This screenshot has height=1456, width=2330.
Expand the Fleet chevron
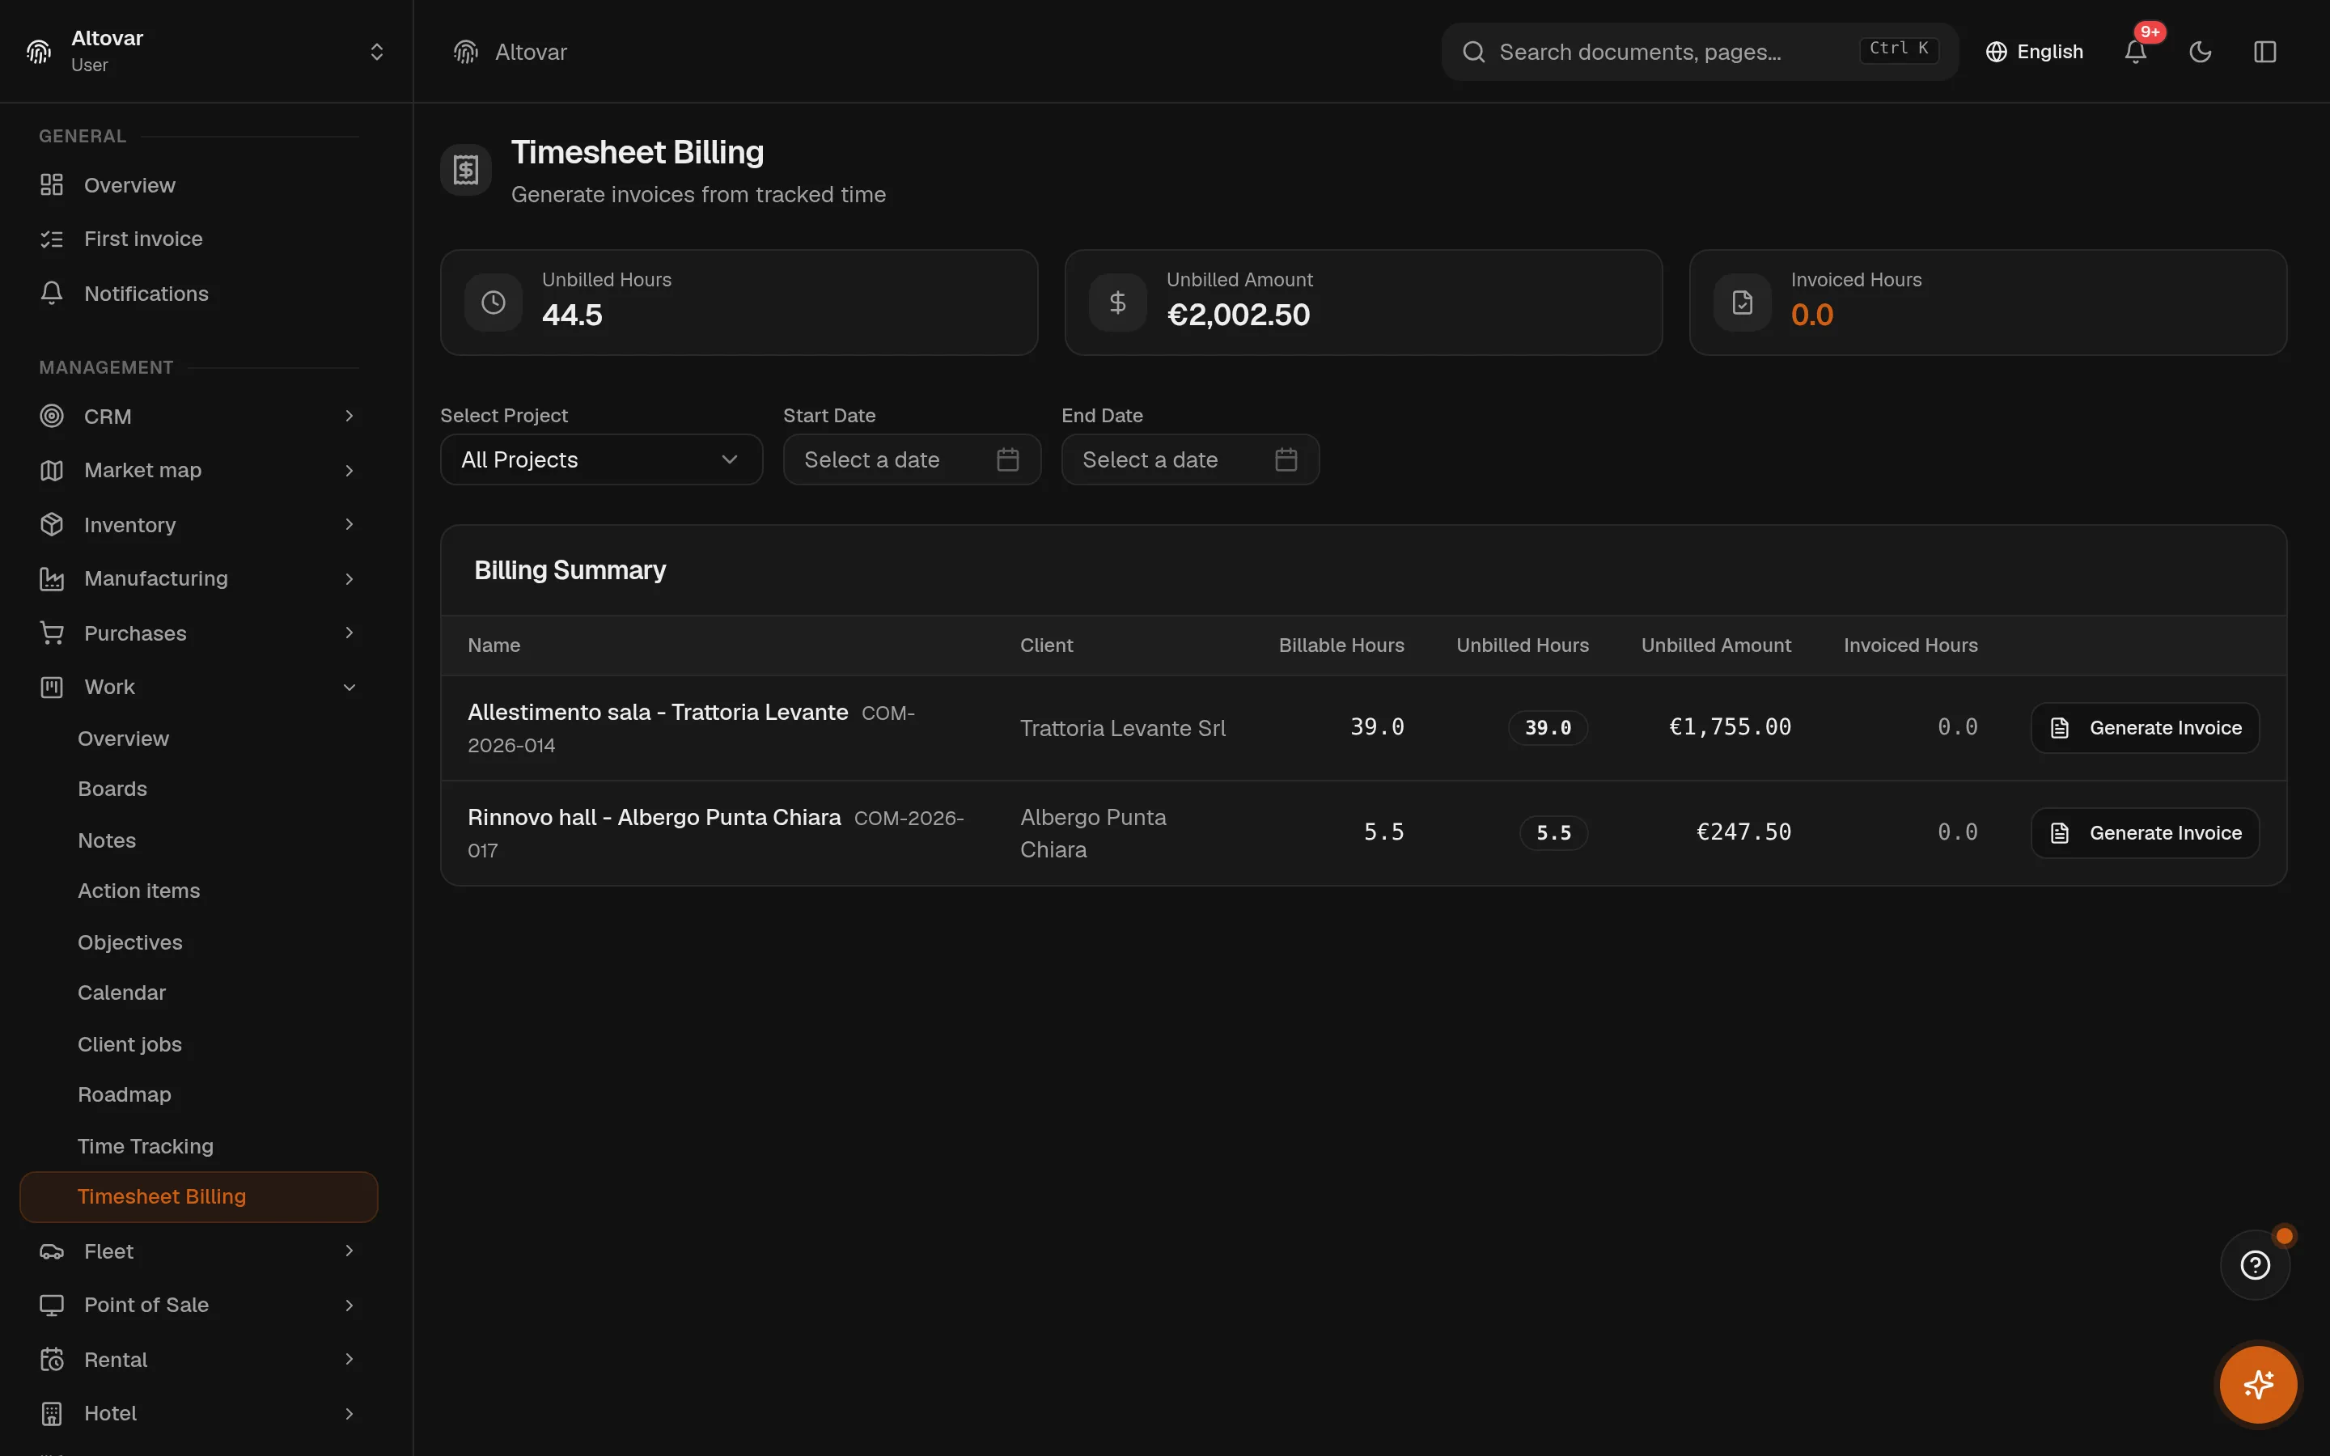point(349,1251)
